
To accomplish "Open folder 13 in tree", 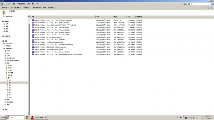I will click(10, 93).
